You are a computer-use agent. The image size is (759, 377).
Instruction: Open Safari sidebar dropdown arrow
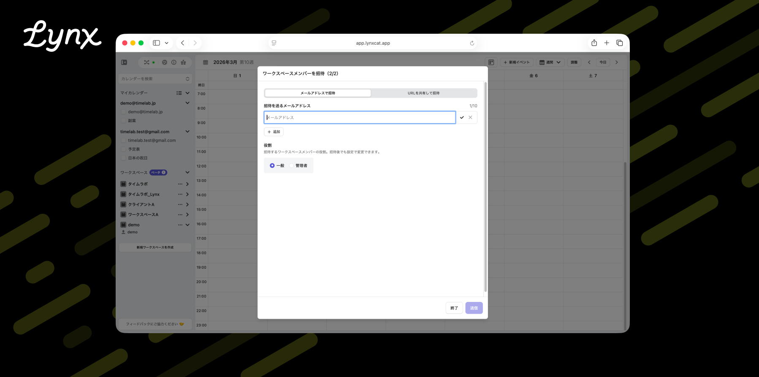167,43
